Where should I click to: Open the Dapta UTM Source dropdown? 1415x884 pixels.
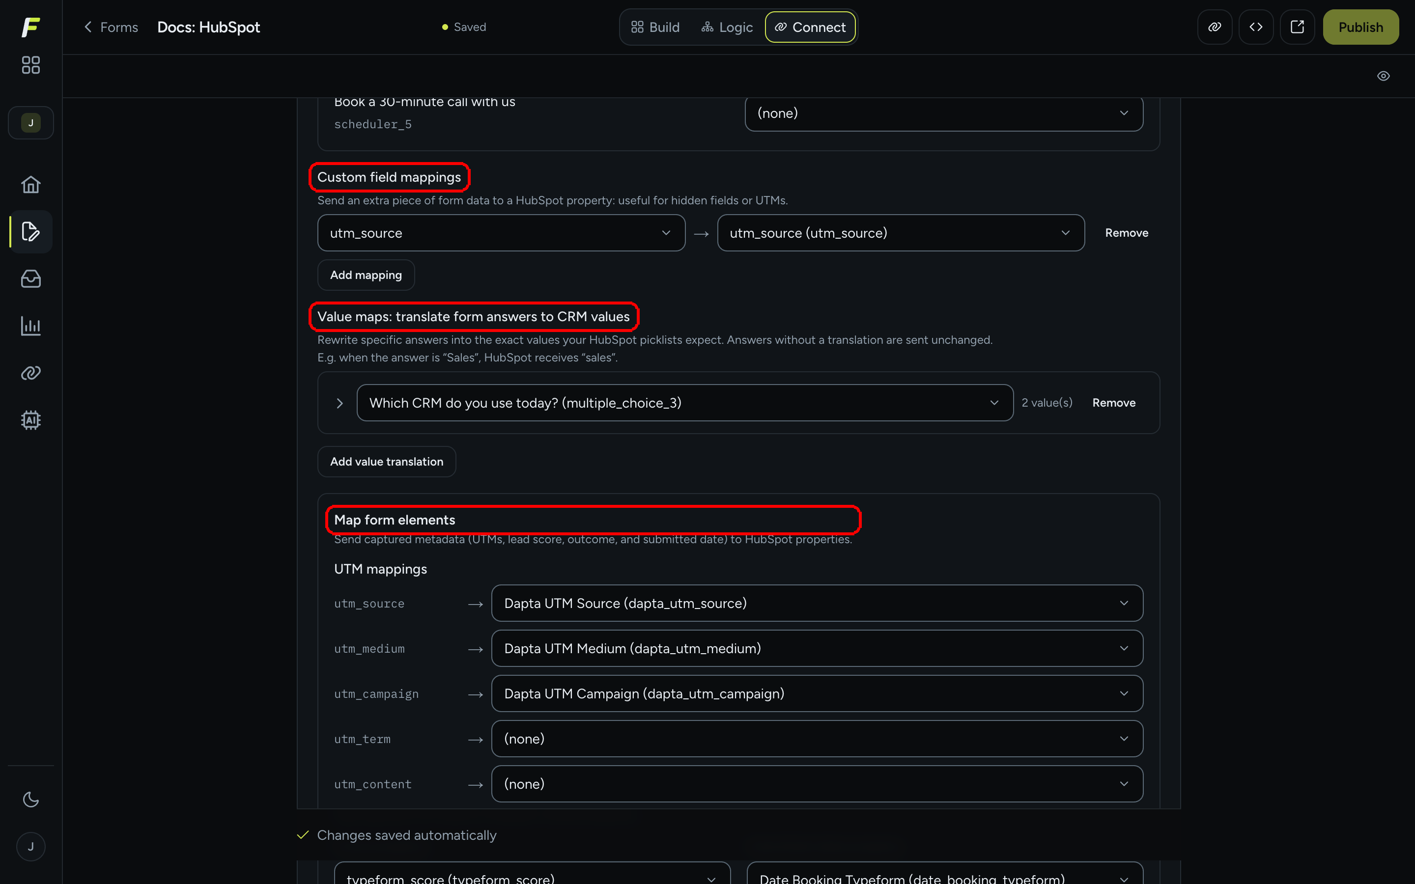pos(817,604)
